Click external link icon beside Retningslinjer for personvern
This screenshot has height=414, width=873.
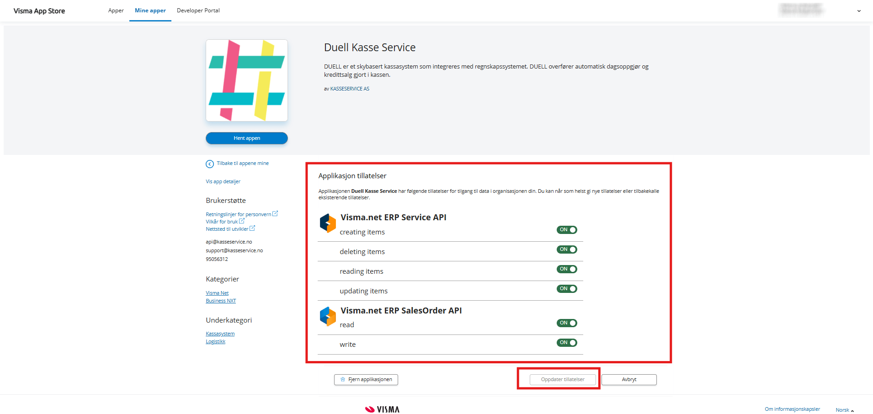[x=275, y=214]
